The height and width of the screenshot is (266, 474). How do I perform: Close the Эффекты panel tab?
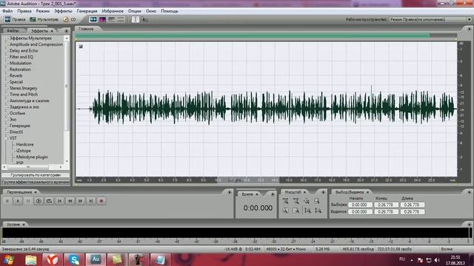pyautogui.click(x=52, y=31)
